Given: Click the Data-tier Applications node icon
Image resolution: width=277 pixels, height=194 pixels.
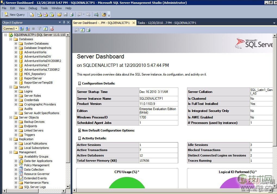Looking at the screenshot, I should pos(21,161).
